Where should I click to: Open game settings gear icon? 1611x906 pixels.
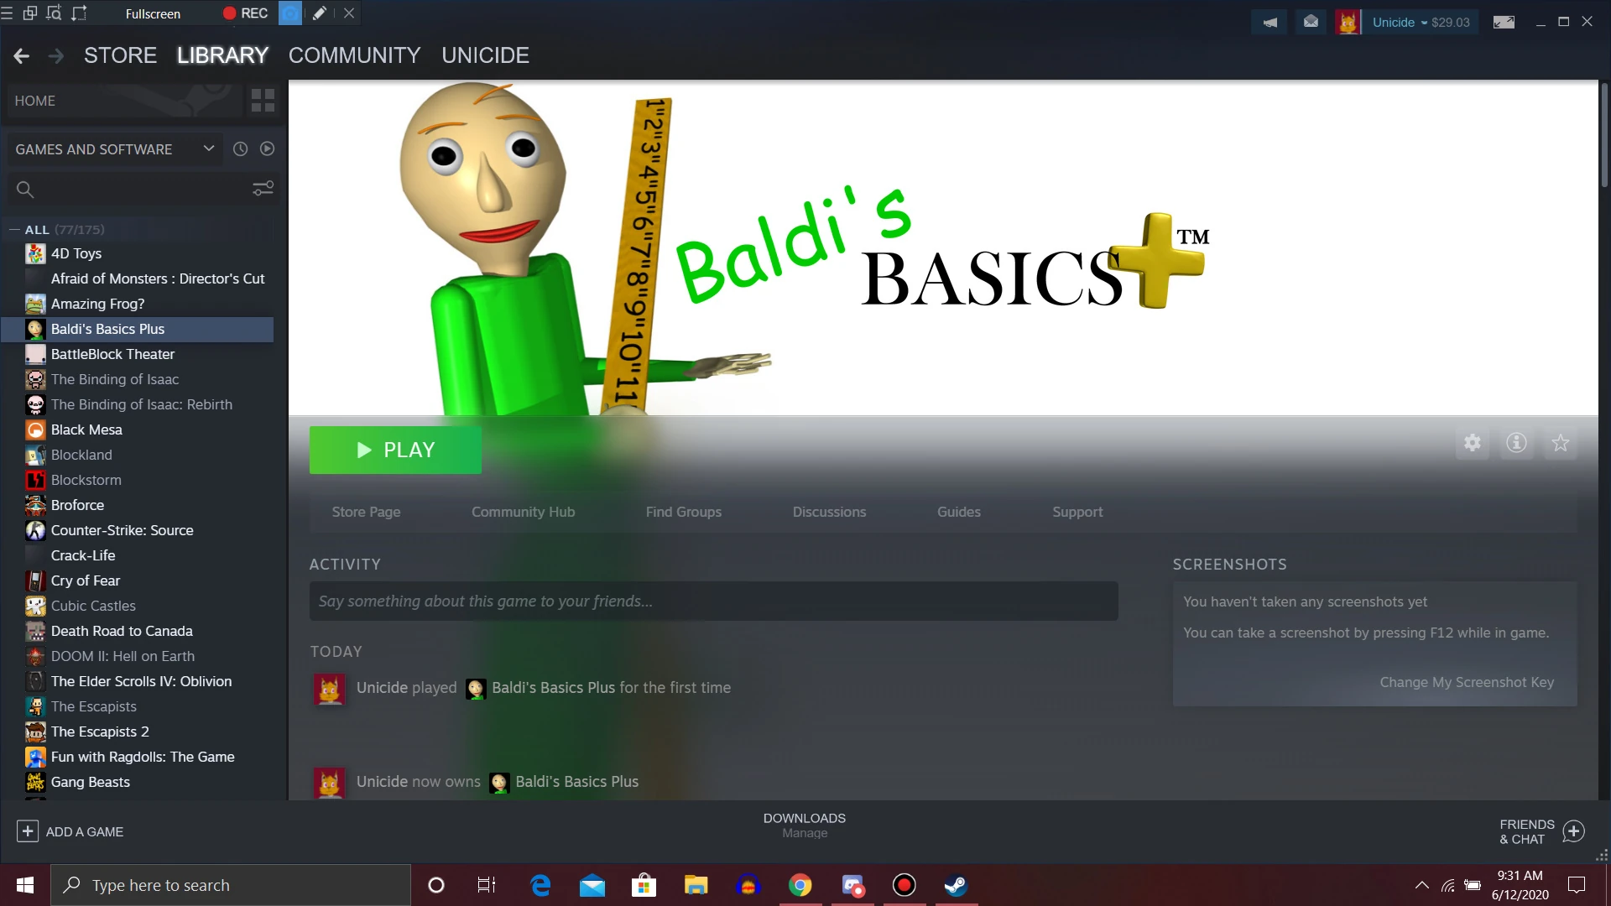(x=1472, y=443)
